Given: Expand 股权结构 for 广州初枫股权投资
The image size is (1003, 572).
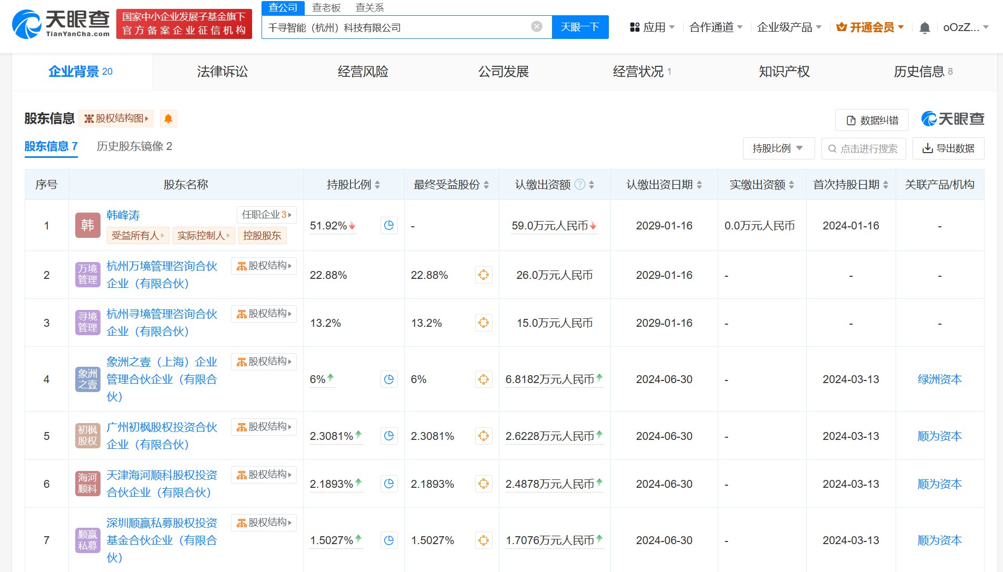Looking at the screenshot, I should [x=264, y=427].
